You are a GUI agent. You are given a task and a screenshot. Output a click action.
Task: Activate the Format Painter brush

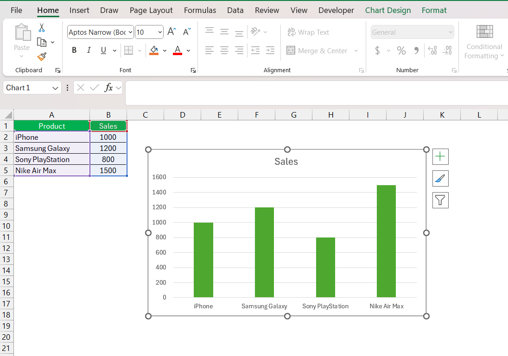42,56
